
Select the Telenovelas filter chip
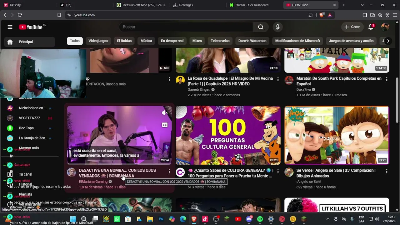[x=220, y=41]
